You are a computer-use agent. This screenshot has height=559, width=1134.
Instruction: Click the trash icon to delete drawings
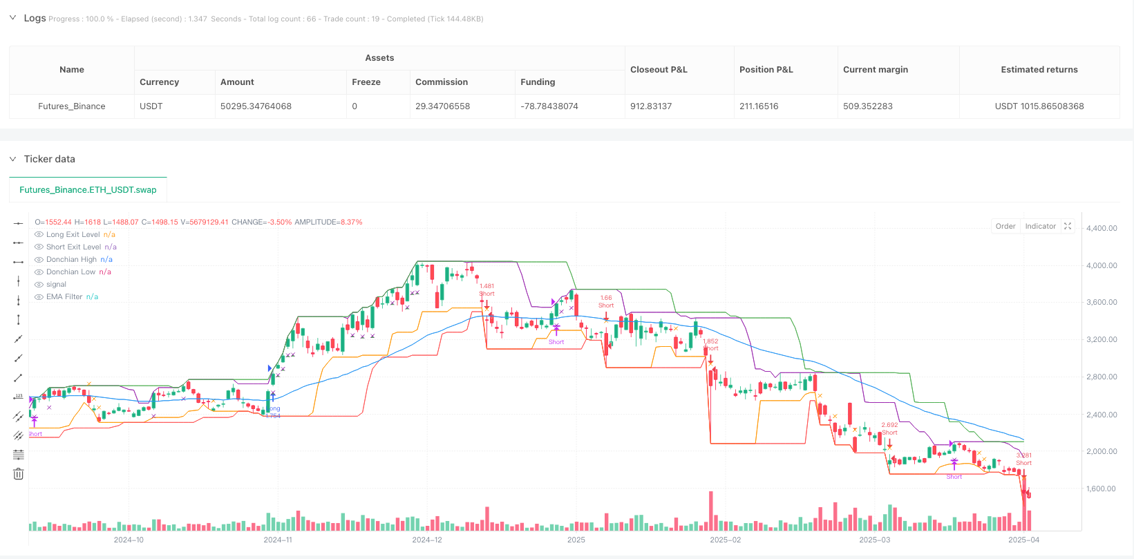pos(19,474)
